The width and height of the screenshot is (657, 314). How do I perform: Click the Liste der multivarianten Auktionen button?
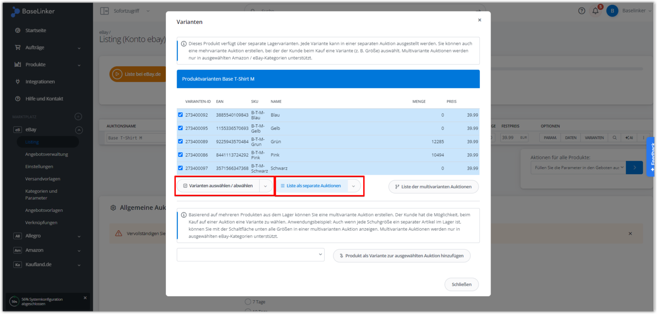pyautogui.click(x=433, y=186)
